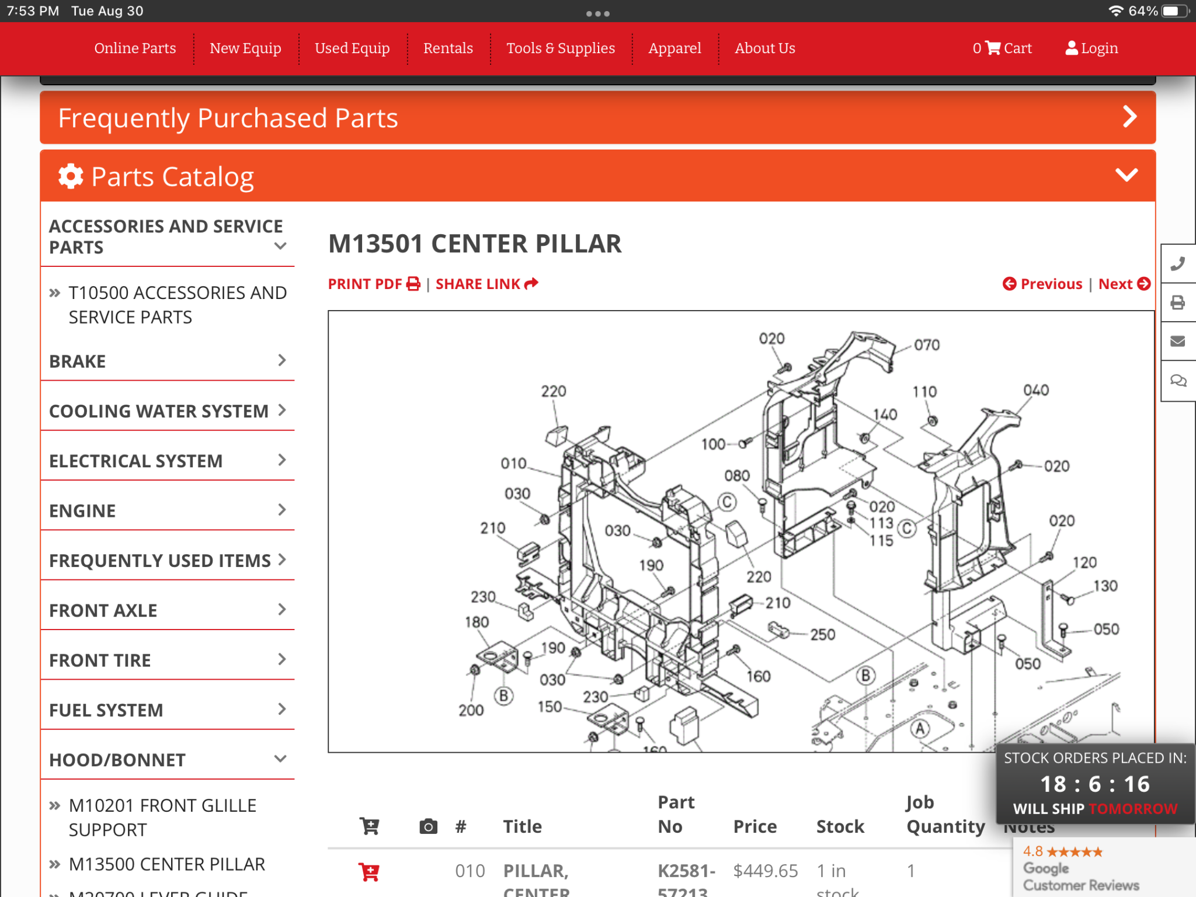This screenshot has height=897, width=1196.
Task: Click the printer icon in side panel
Action: coord(1178,303)
